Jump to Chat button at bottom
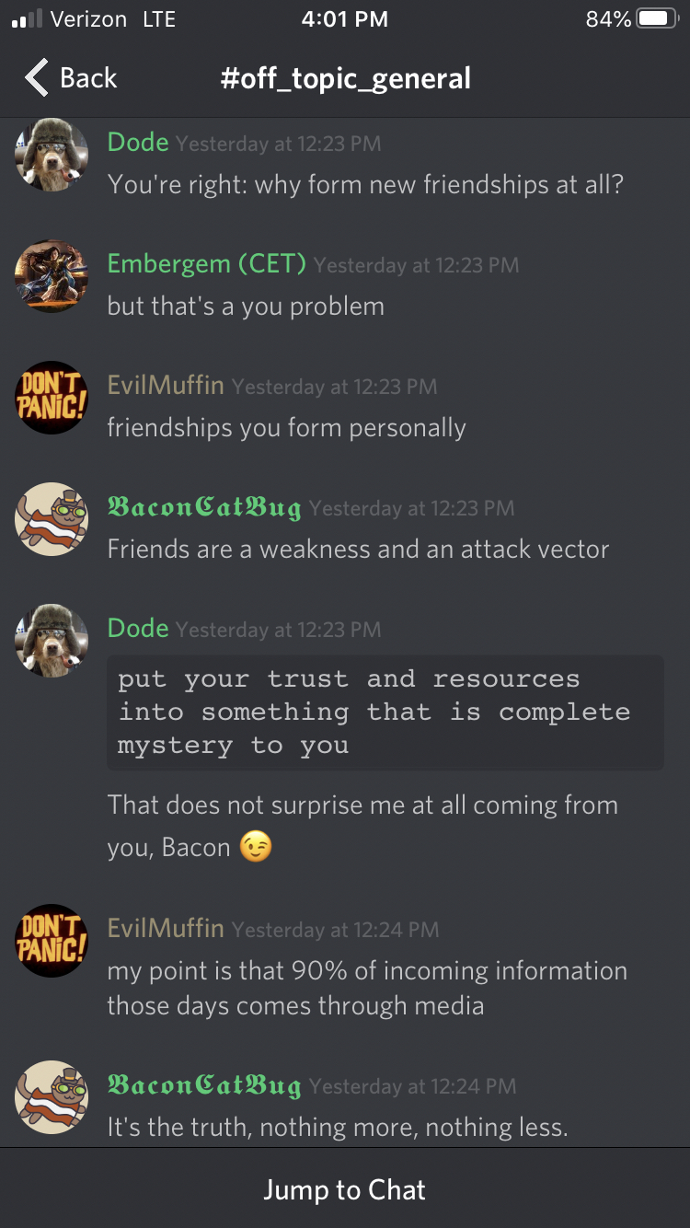690x1228 pixels. point(345,1189)
